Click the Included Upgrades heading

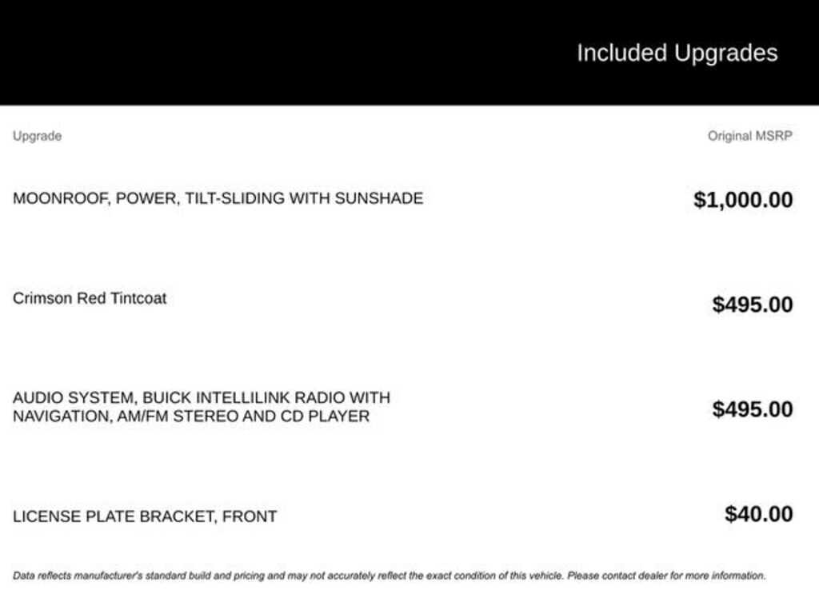tap(677, 54)
